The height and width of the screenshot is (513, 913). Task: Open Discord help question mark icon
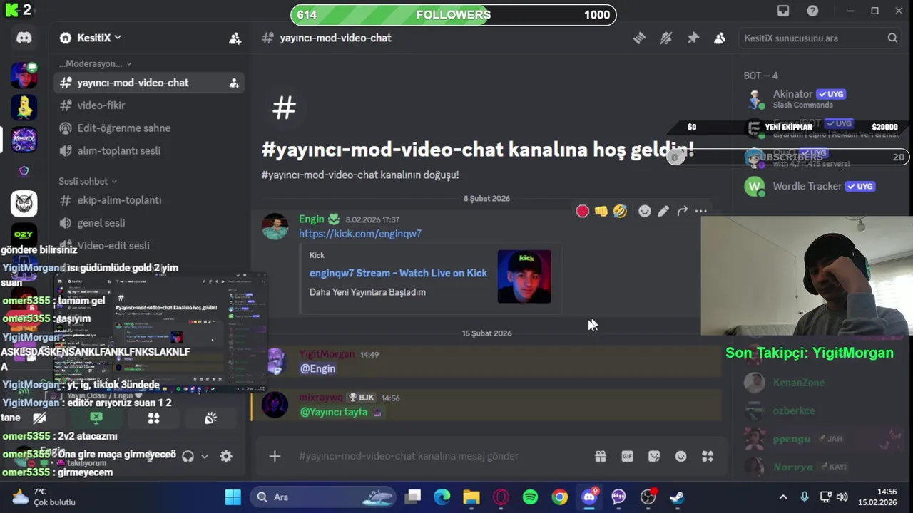click(812, 11)
